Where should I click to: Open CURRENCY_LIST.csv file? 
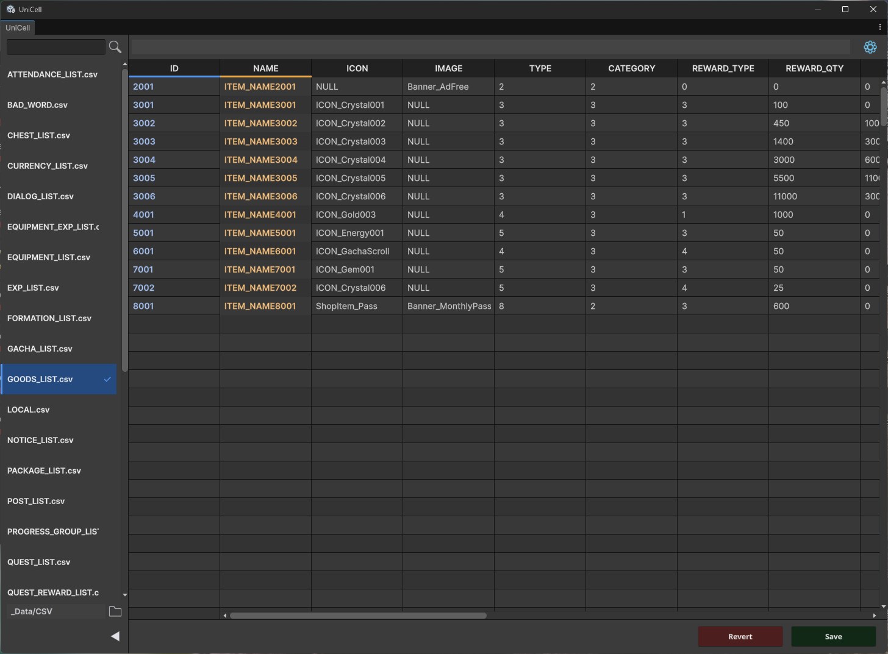click(59, 166)
